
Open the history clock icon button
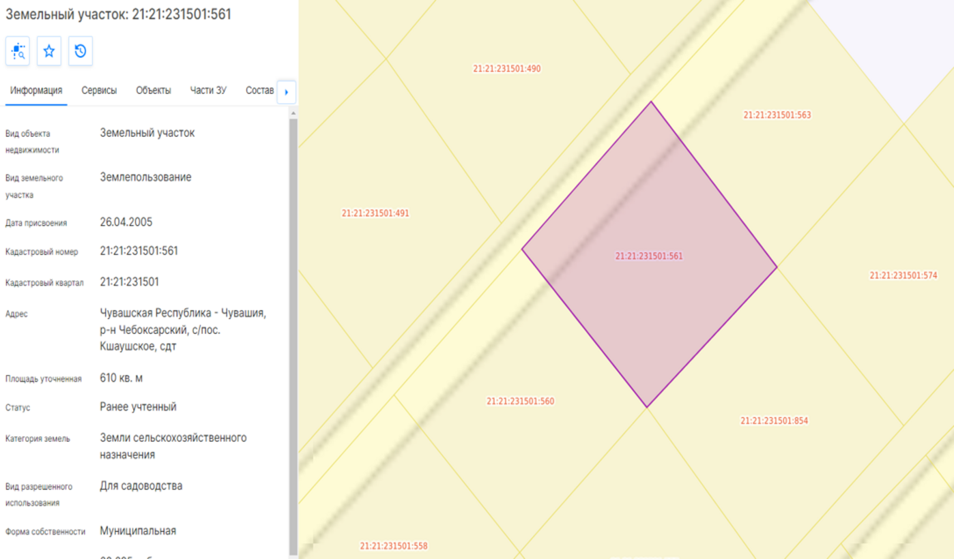(81, 51)
